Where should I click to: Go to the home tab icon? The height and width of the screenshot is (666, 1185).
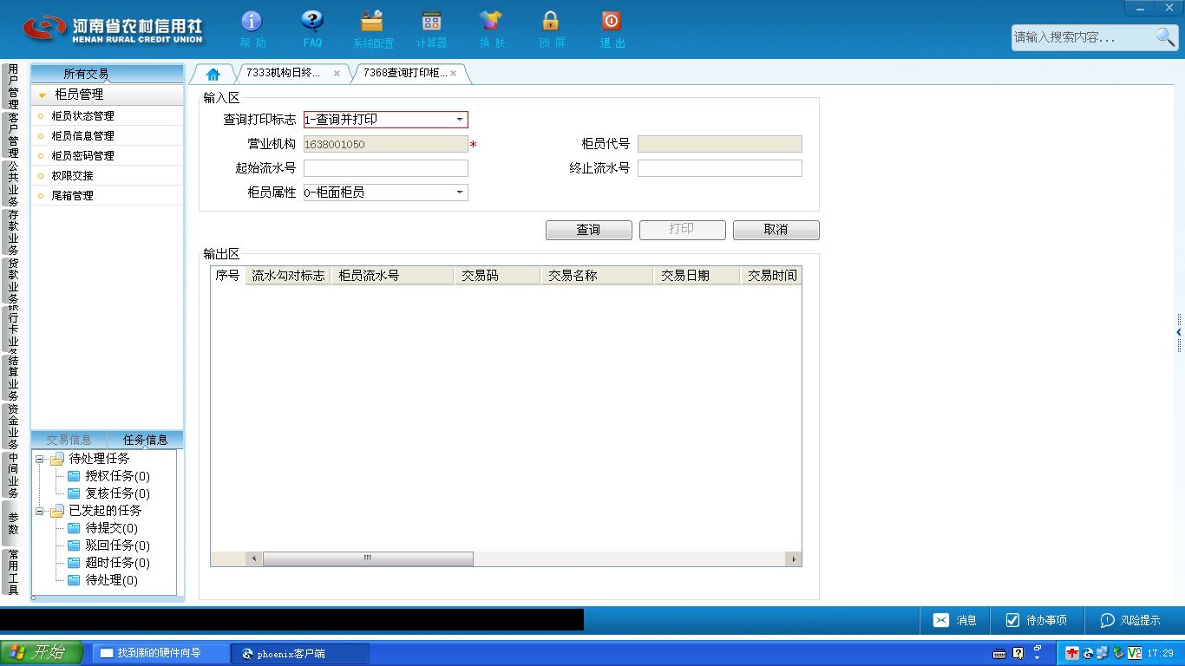[x=213, y=74]
